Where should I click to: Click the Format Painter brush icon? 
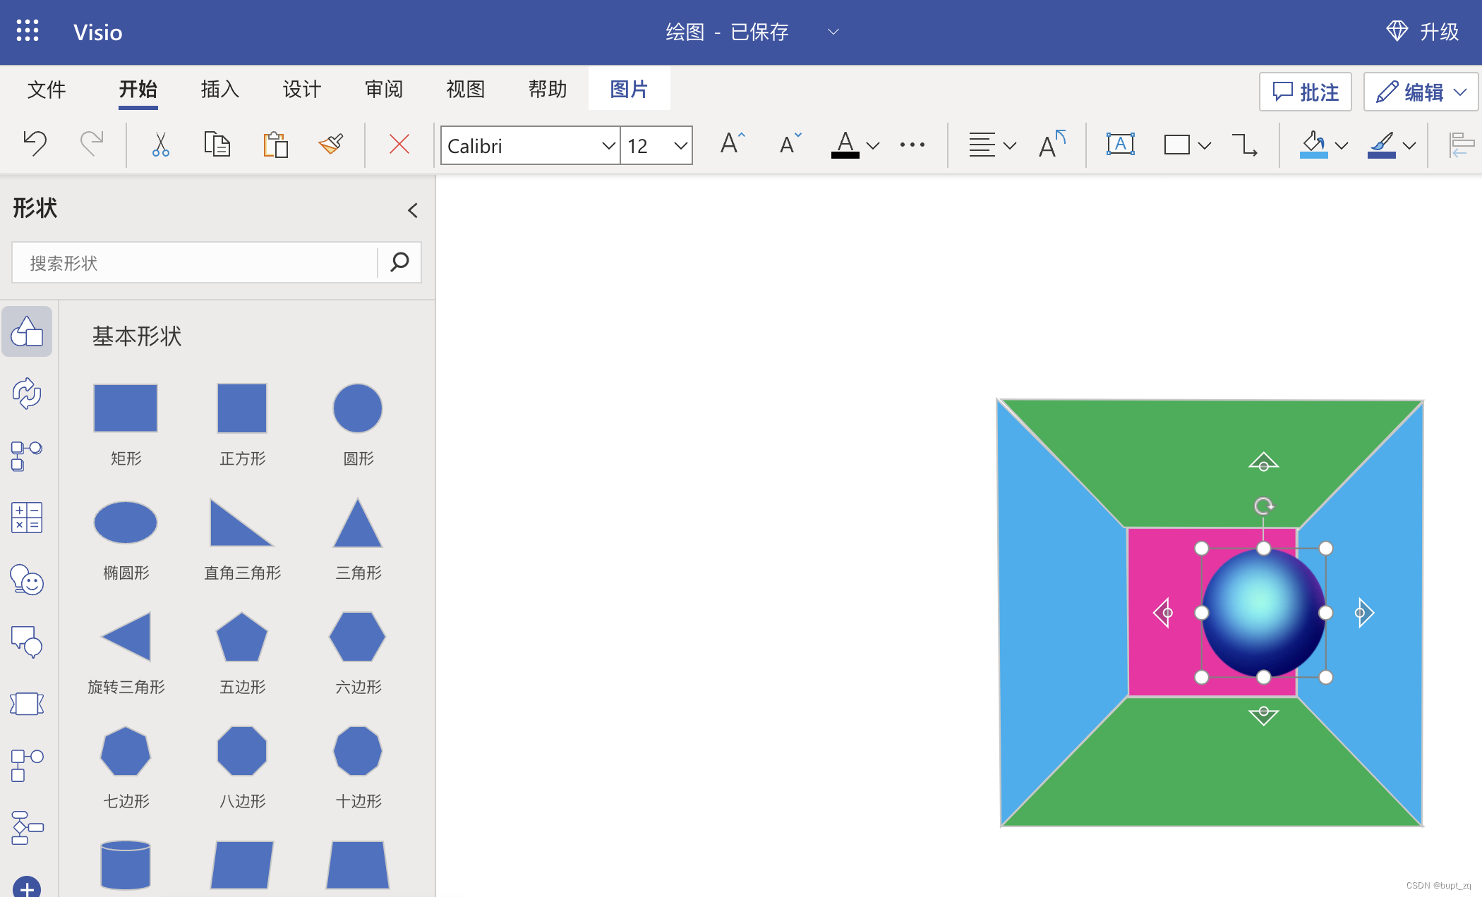(330, 145)
